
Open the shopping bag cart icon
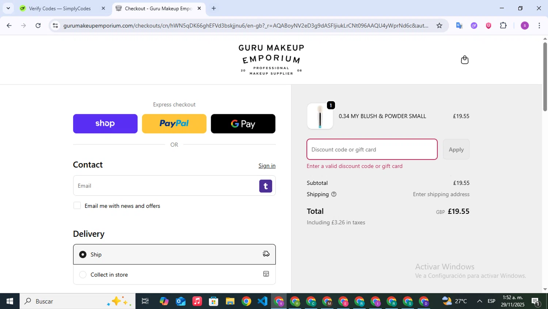point(464,60)
